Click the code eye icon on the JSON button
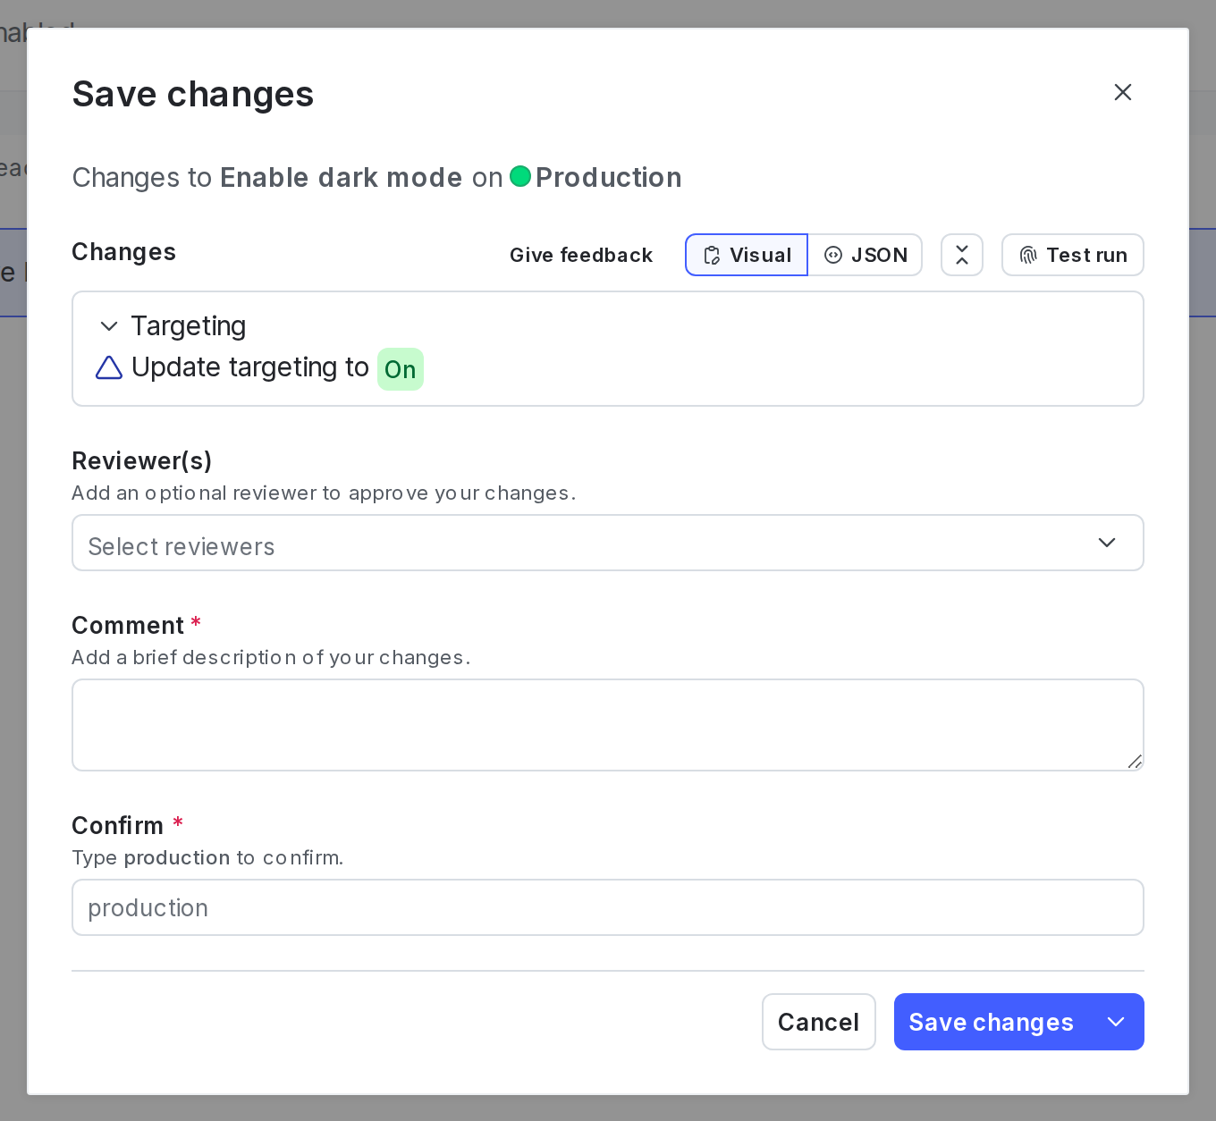This screenshot has width=1216, height=1121. pyautogui.click(x=834, y=255)
